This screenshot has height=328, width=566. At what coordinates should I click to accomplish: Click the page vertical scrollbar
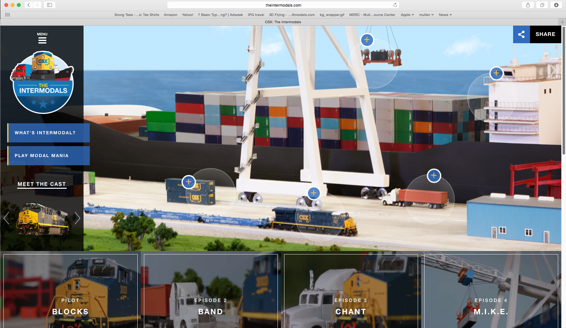(x=564, y=91)
